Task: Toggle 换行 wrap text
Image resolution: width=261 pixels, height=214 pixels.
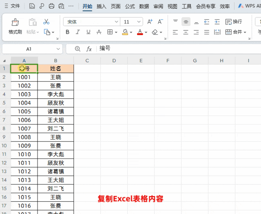Action: tap(234, 22)
